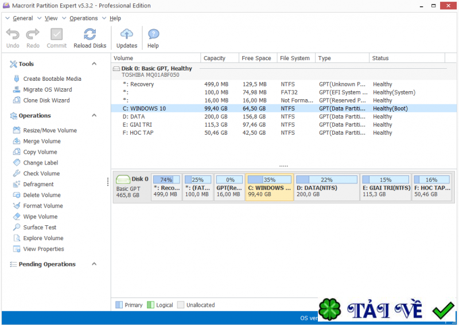Select the D: DATA volume row
The image size is (459, 325).
[x=283, y=116]
